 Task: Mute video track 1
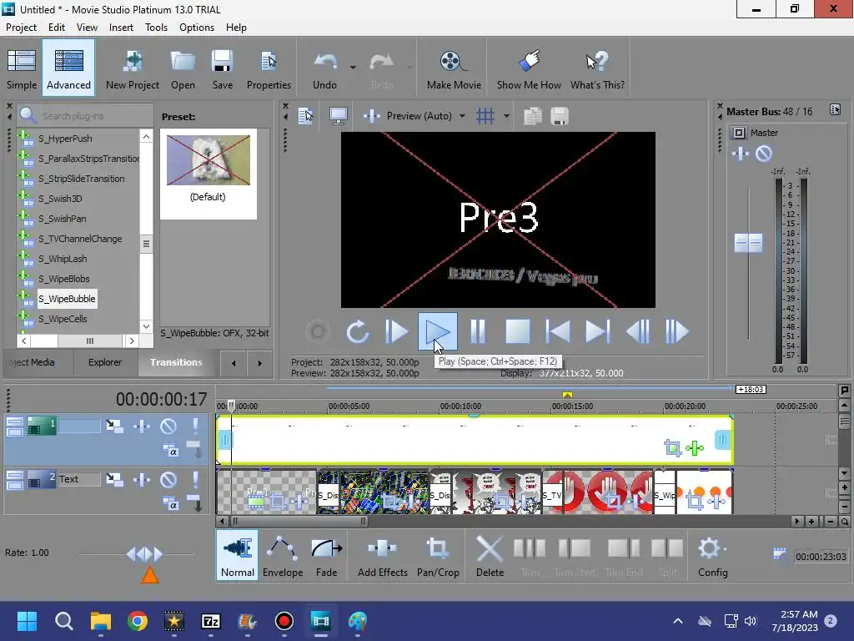pyautogui.click(x=168, y=426)
